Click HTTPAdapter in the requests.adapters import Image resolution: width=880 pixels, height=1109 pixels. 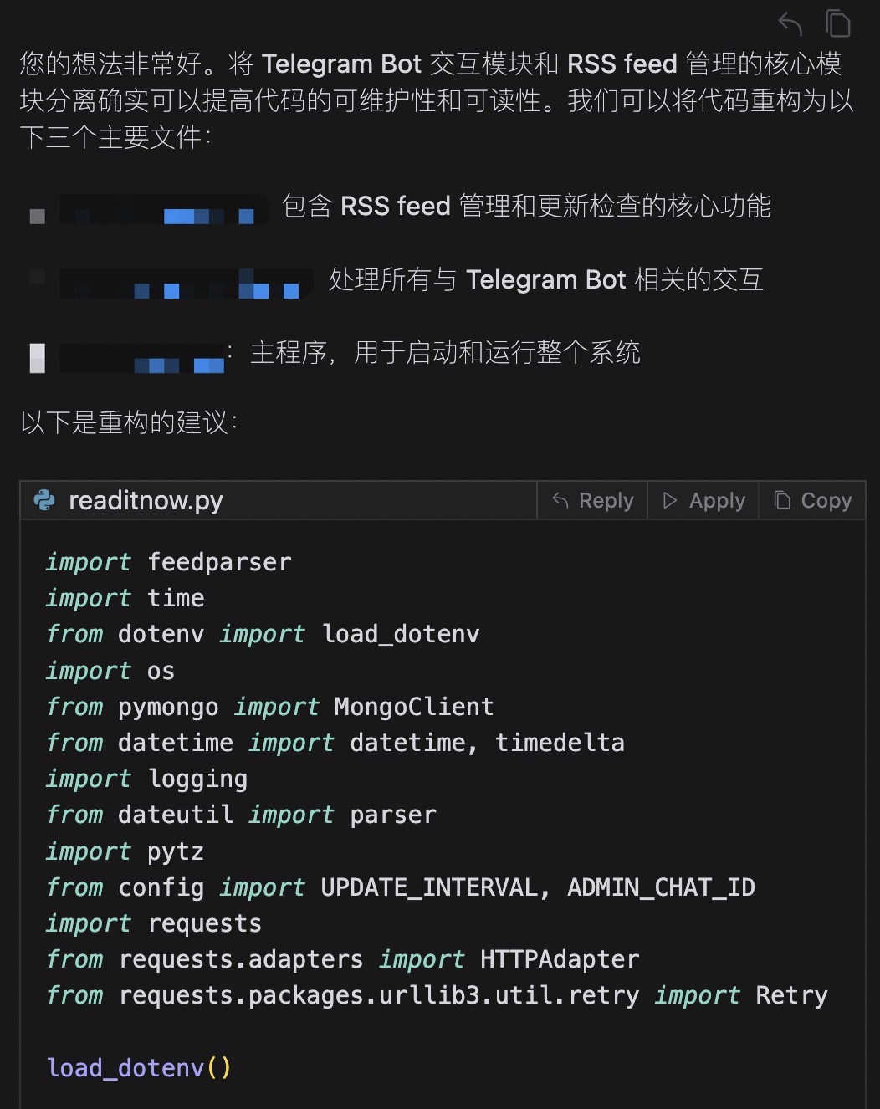(560, 959)
